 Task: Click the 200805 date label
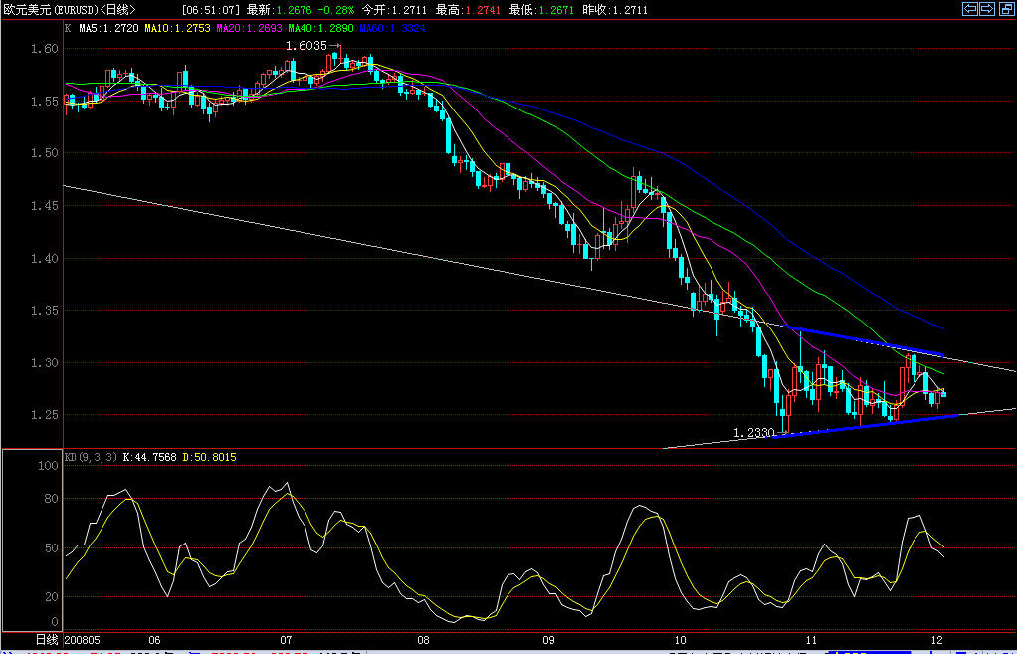click(x=82, y=639)
